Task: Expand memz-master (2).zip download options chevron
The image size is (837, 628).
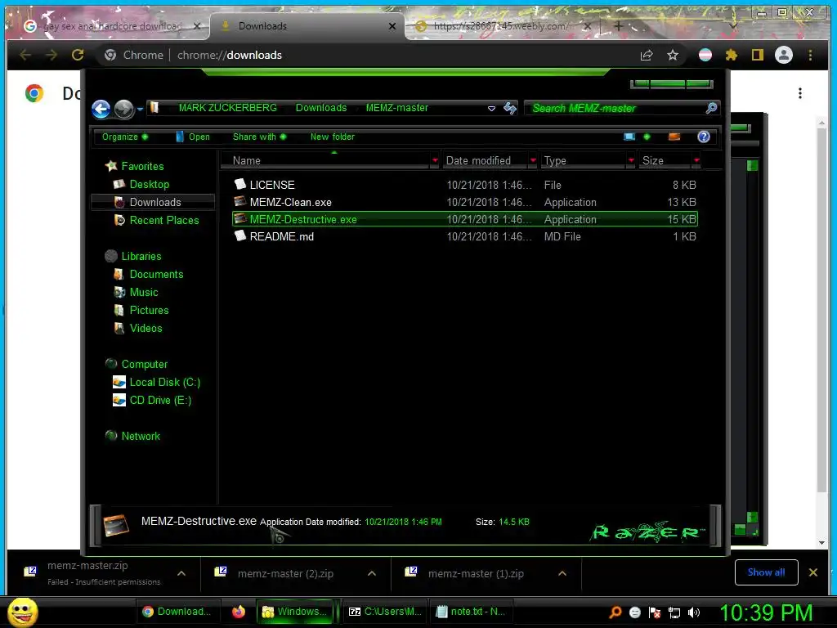Action: coord(372,573)
